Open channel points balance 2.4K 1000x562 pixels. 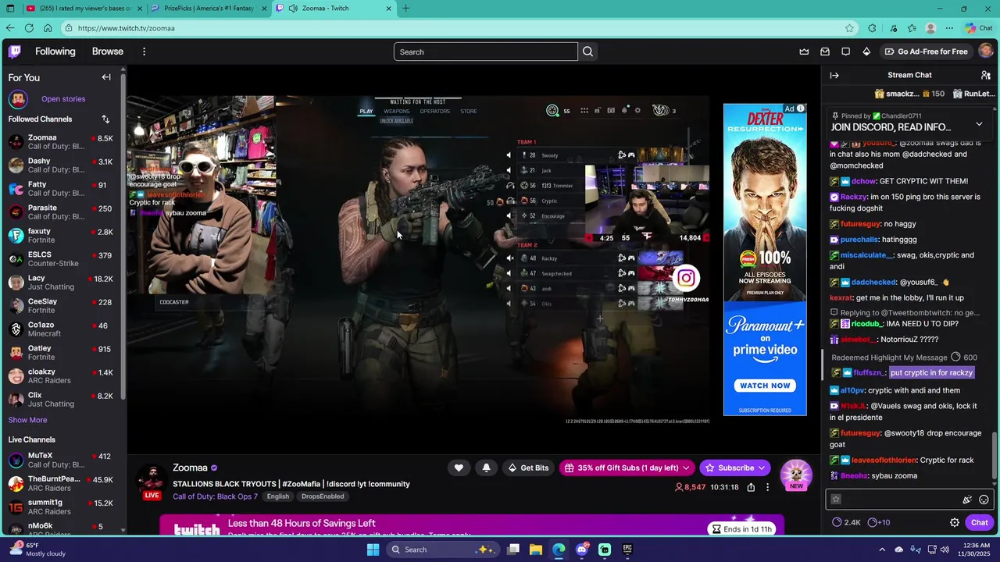[x=846, y=522]
